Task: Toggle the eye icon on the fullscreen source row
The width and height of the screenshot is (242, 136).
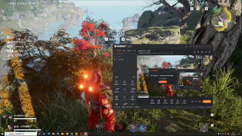Action: [x=115, y=60]
